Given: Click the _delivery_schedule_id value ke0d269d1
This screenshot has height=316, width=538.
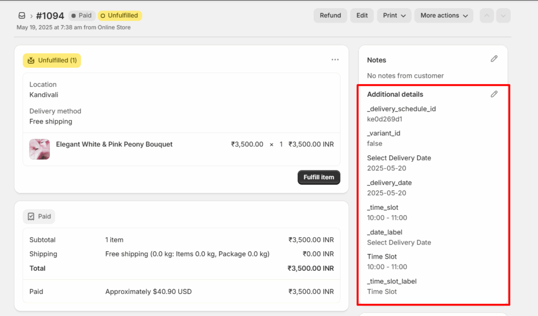Looking at the screenshot, I should [x=385, y=119].
